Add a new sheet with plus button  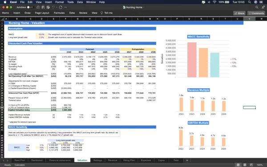click(187, 160)
